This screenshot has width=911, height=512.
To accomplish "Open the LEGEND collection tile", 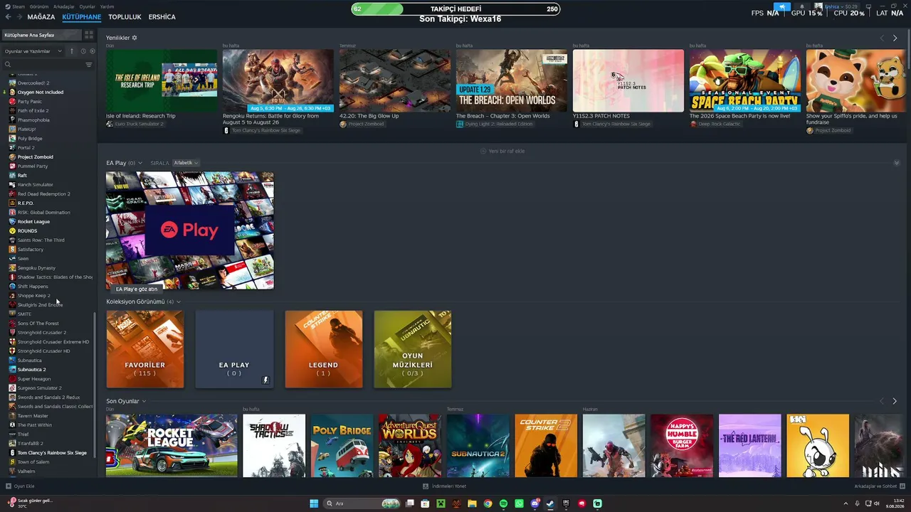I will pyautogui.click(x=324, y=349).
